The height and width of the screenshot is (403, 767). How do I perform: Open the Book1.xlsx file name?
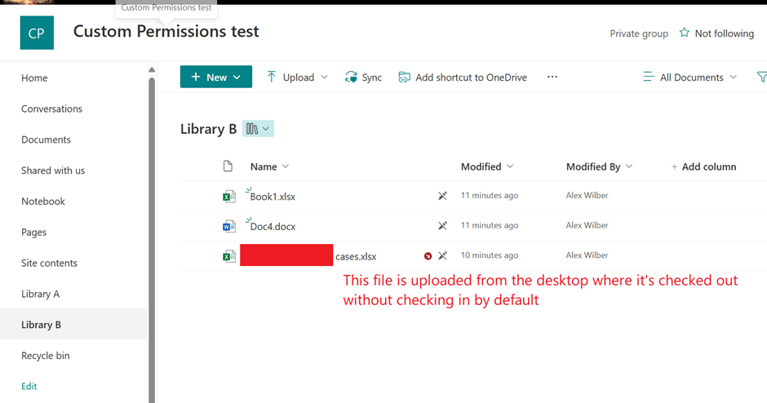[x=273, y=197]
